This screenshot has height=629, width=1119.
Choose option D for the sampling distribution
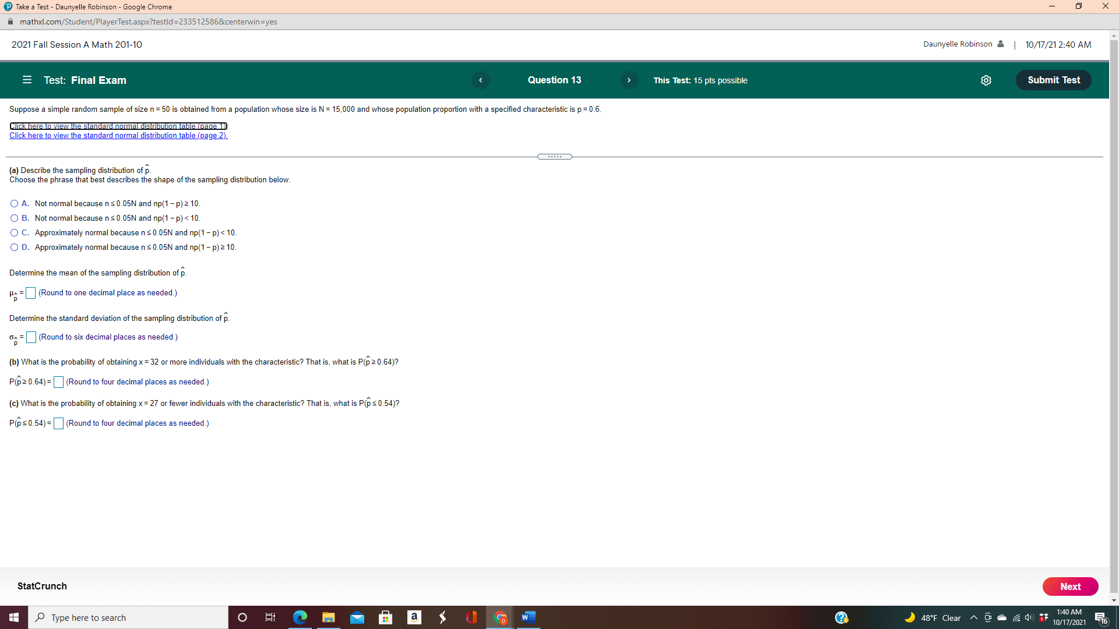pos(13,247)
